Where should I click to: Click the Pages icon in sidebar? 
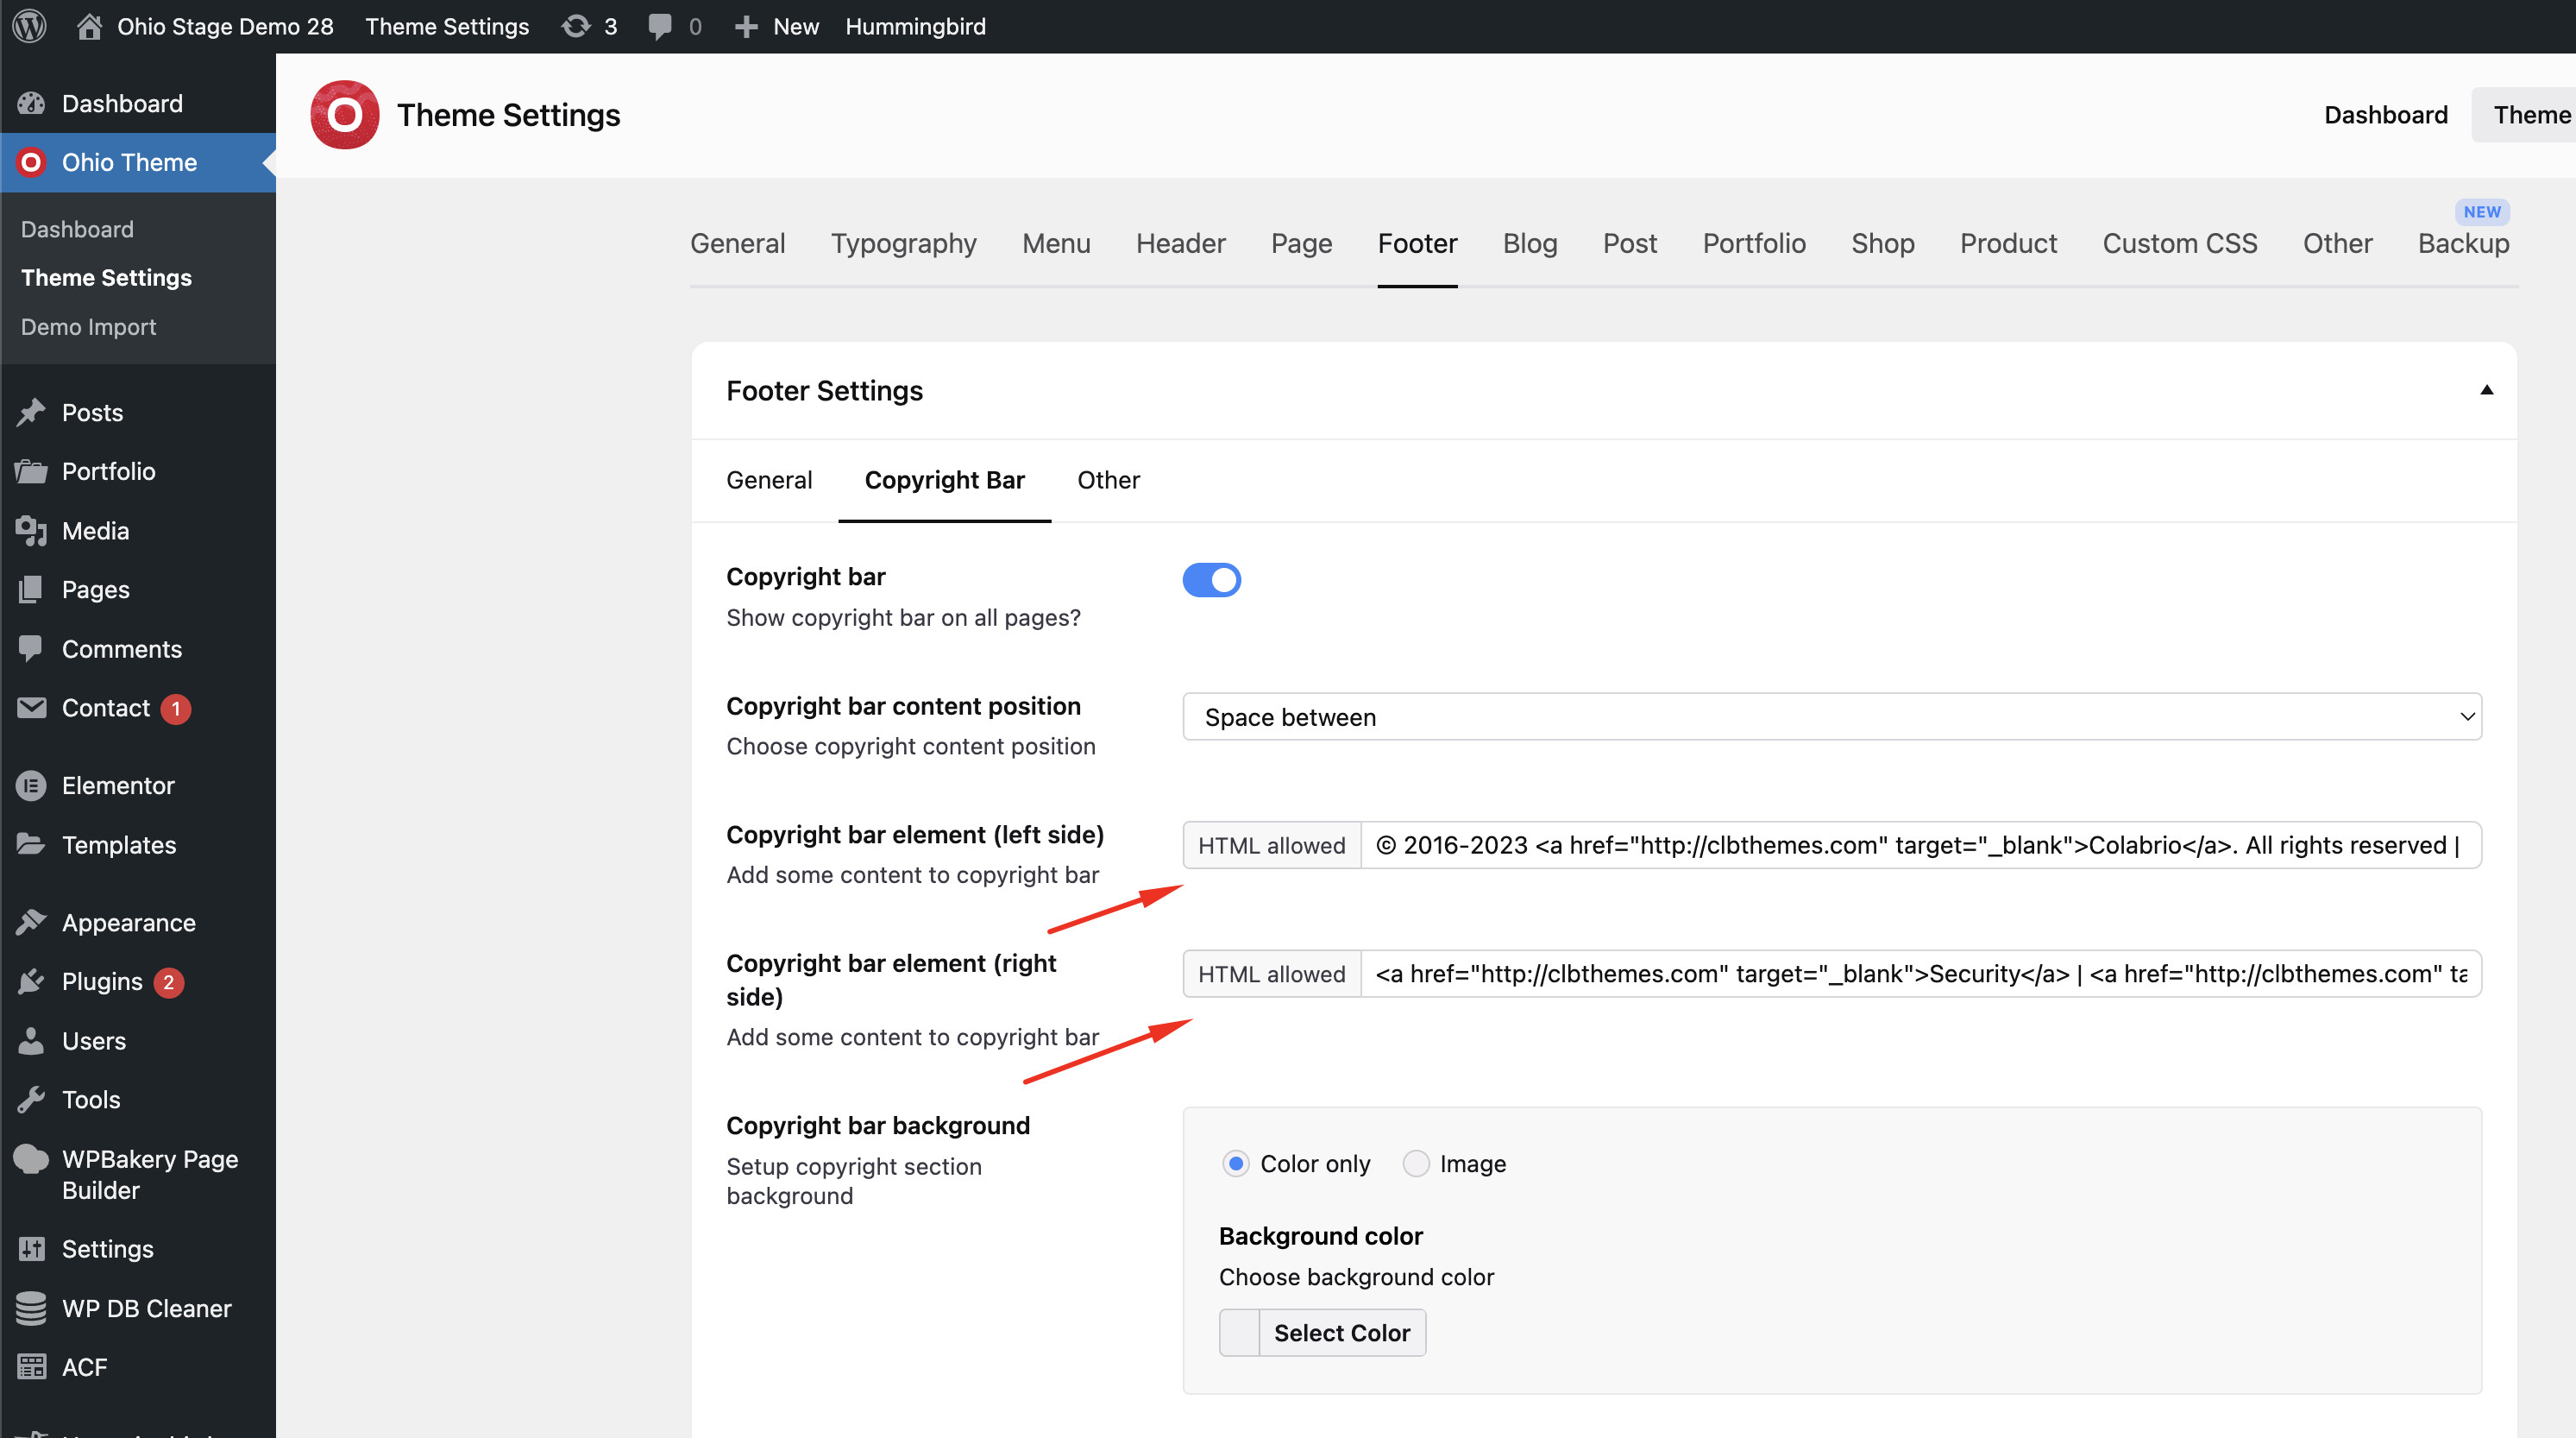[x=31, y=590]
